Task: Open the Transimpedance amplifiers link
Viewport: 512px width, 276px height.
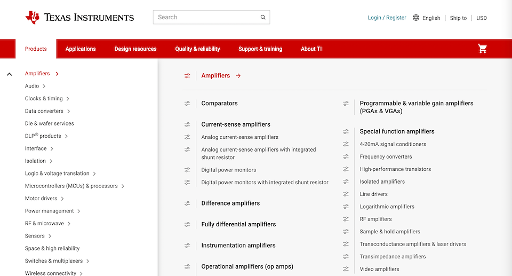Action: (x=393, y=257)
